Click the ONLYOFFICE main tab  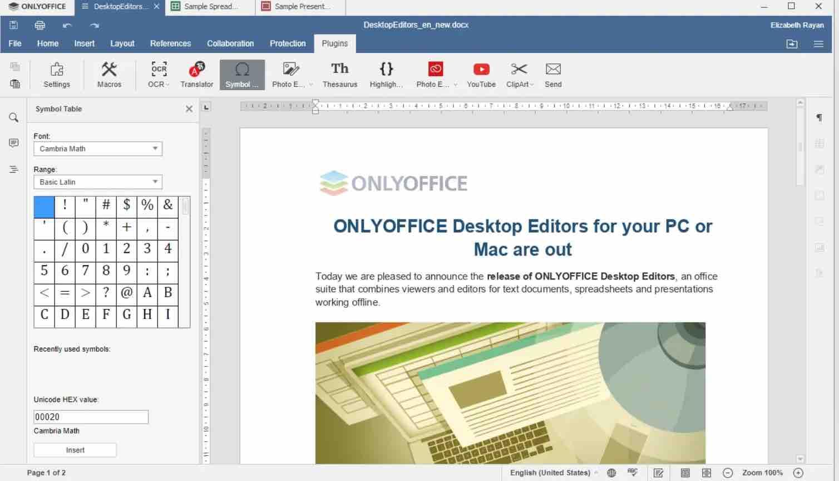[37, 7]
